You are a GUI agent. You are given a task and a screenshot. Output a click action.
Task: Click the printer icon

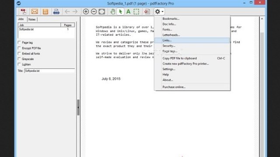[x=56, y=12]
